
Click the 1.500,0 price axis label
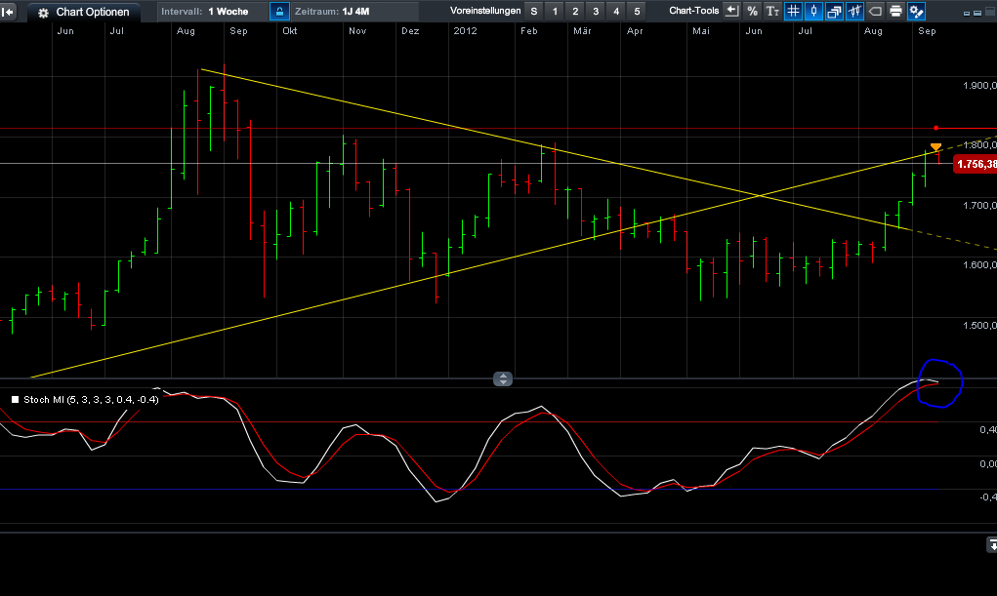[x=979, y=326]
